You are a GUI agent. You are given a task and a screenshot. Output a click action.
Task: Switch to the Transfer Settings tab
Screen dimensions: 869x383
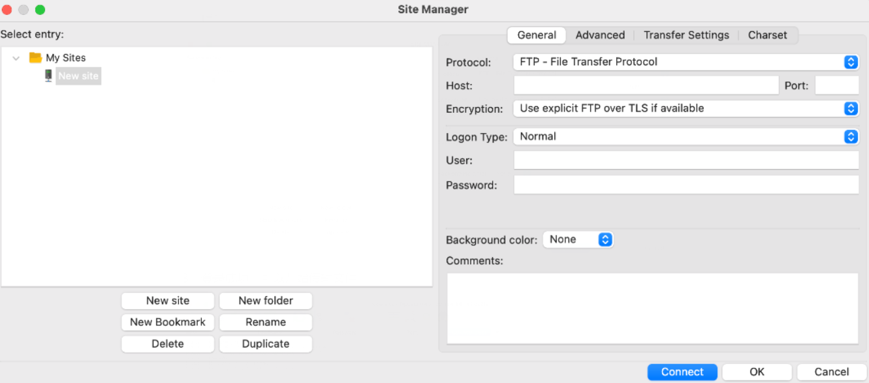[686, 35]
